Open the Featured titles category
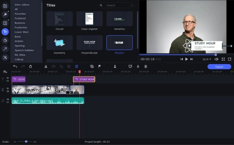234x145 pixels. click(20, 18)
